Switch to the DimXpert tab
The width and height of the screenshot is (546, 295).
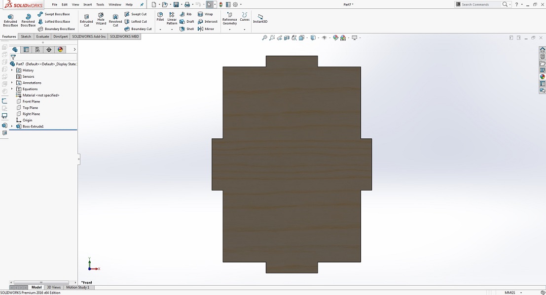pos(61,36)
